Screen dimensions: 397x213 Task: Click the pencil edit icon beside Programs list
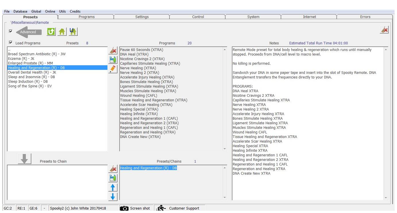pos(113,69)
